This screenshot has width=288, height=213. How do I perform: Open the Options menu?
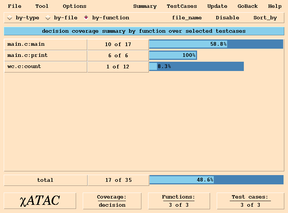pyautogui.click(x=75, y=6)
